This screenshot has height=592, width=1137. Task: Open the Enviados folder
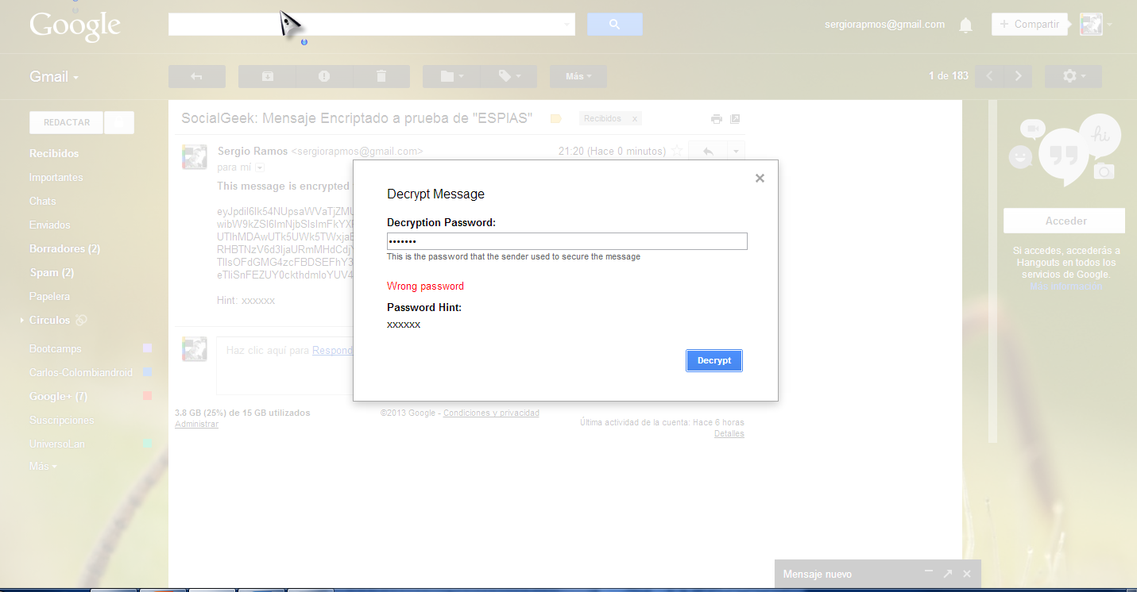(x=49, y=225)
